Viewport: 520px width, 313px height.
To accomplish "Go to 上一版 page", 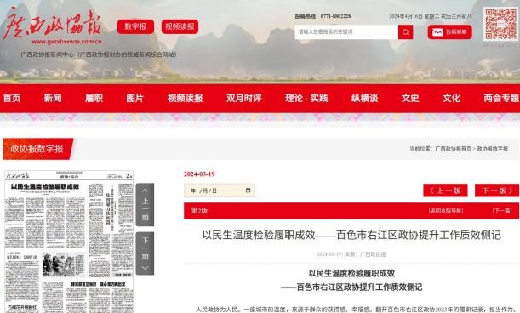I will click(x=445, y=191).
